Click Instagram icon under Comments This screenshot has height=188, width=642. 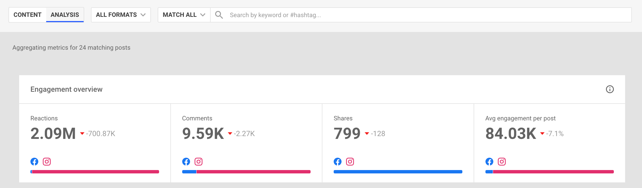[x=199, y=162]
